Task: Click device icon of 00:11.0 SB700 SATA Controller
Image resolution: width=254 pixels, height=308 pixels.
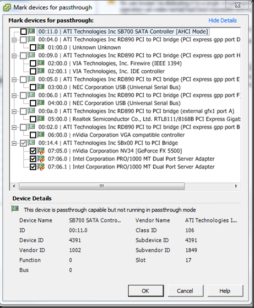Action: pyautogui.click(x=31, y=31)
